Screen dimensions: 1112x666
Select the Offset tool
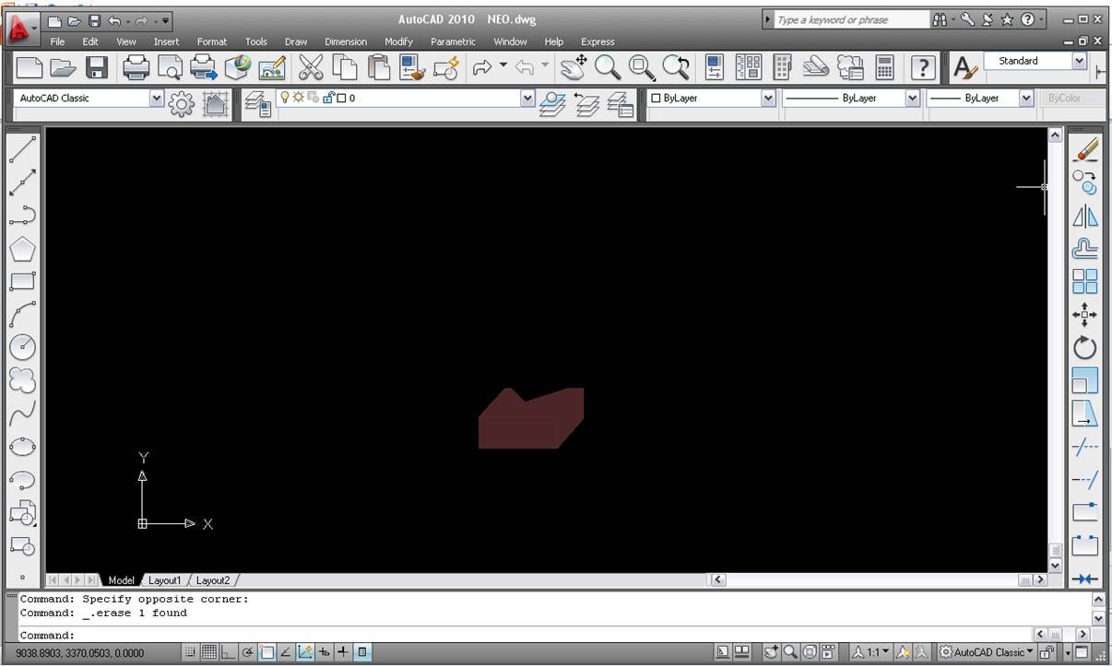coord(1085,249)
